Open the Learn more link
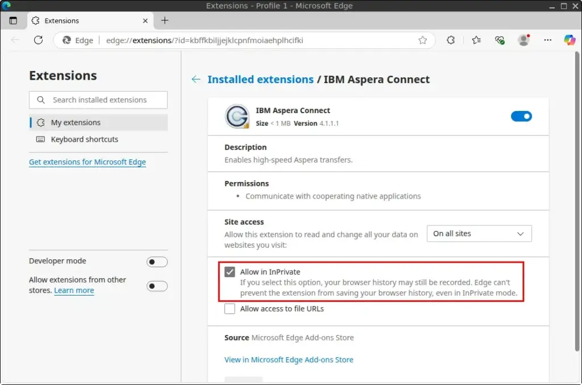Viewport: 582px width, 385px height. click(x=74, y=291)
